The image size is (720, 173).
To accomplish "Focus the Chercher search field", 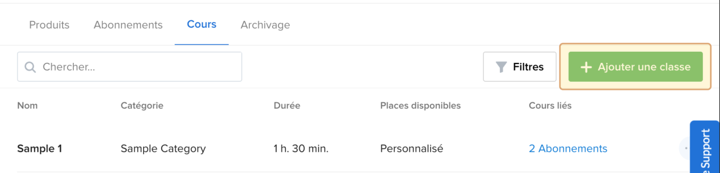I will [x=137, y=67].
